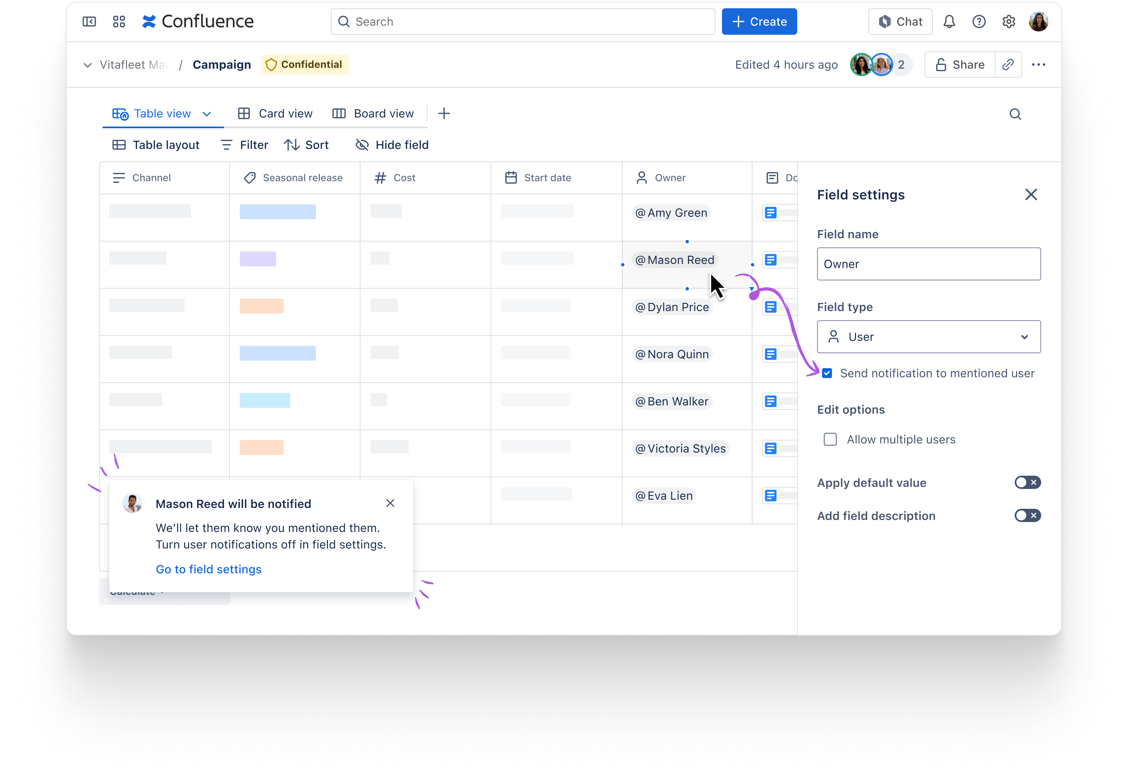Image resolution: width=1128 pixels, height=784 pixels.
Task: Open the Chat button
Action: pyautogui.click(x=900, y=22)
